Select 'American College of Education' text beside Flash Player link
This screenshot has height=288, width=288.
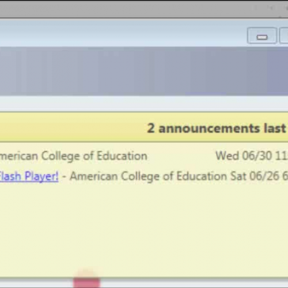click(x=148, y=176)
